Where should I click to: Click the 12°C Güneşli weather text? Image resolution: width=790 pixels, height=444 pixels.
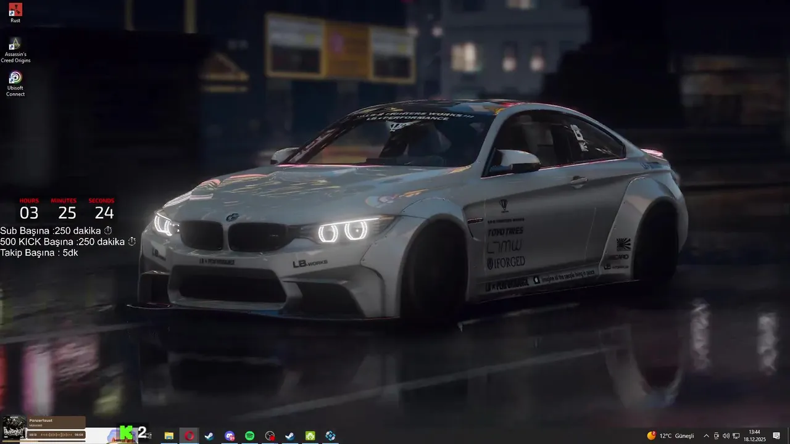676,436
